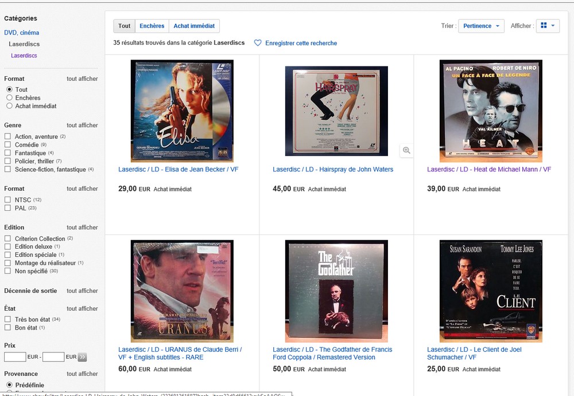Open The Godfather laserdisc cover image
The image size is (574, 396).
(336, 291)
